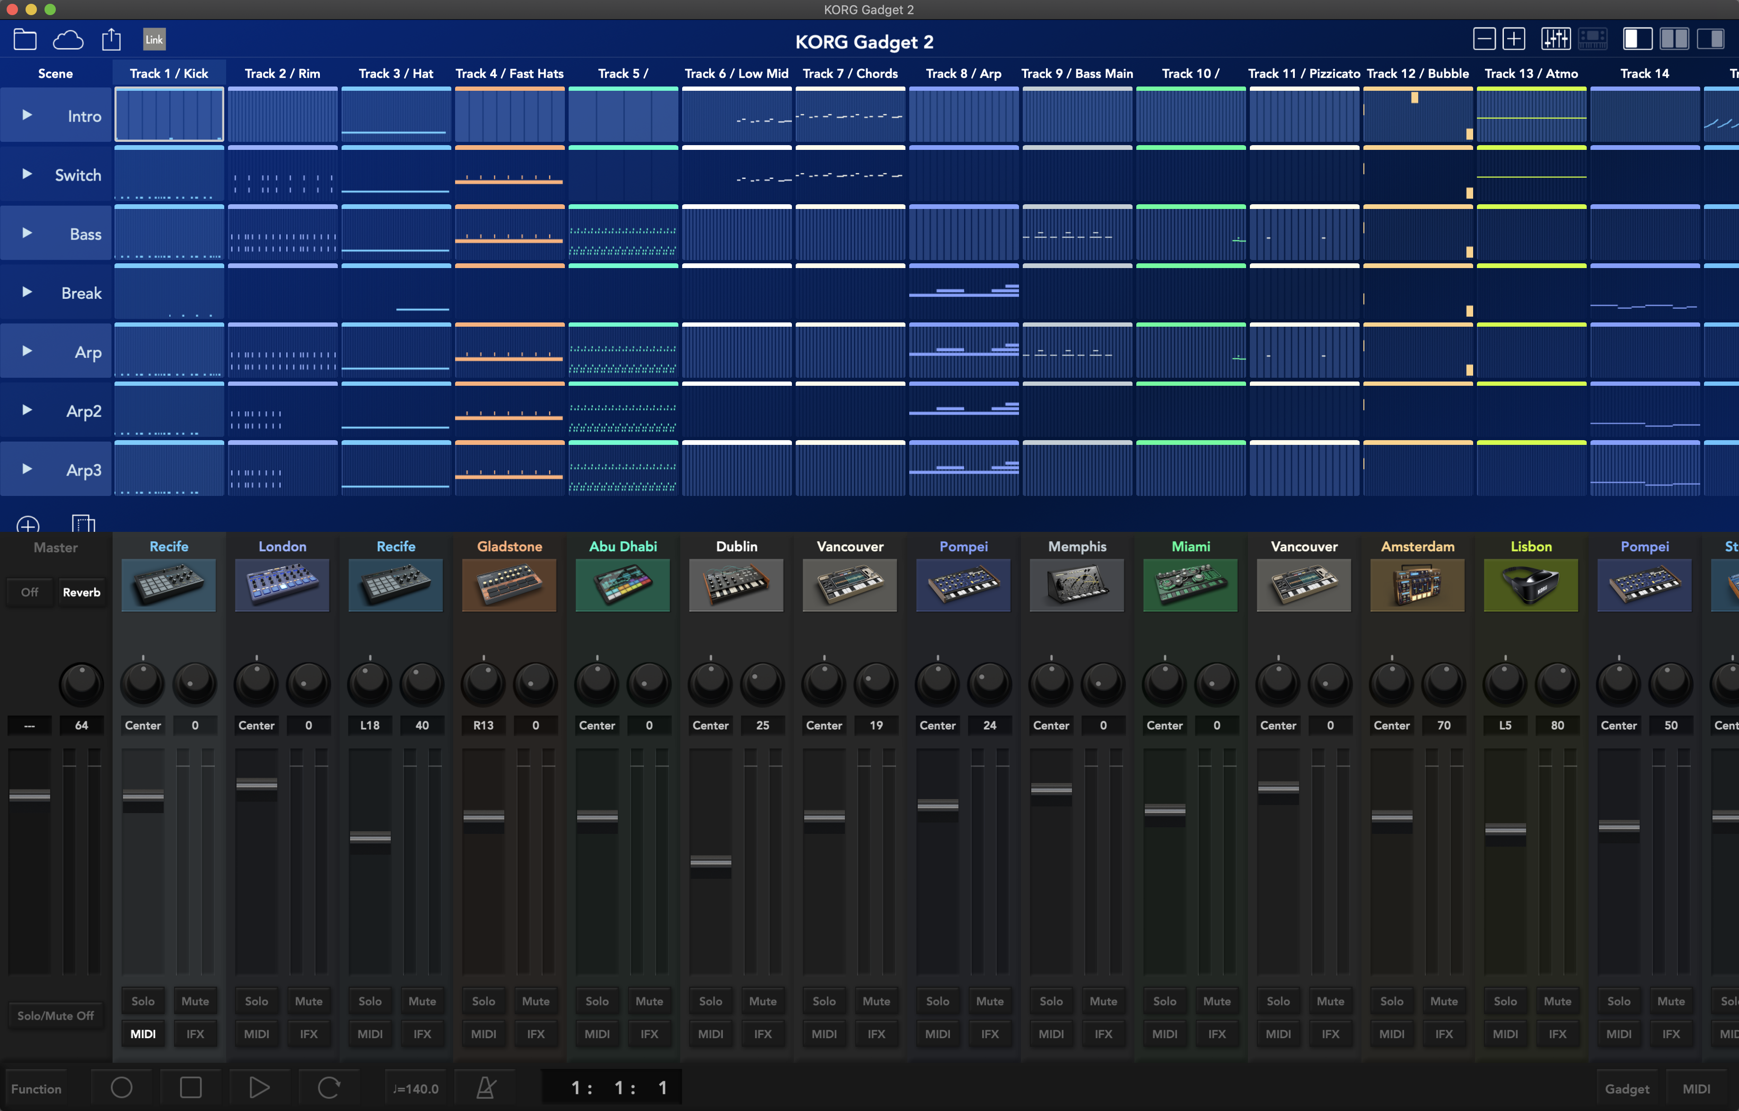
Task: Click the zoom out minus icon
Action: pyautogui.click(x=1484, y=38)
